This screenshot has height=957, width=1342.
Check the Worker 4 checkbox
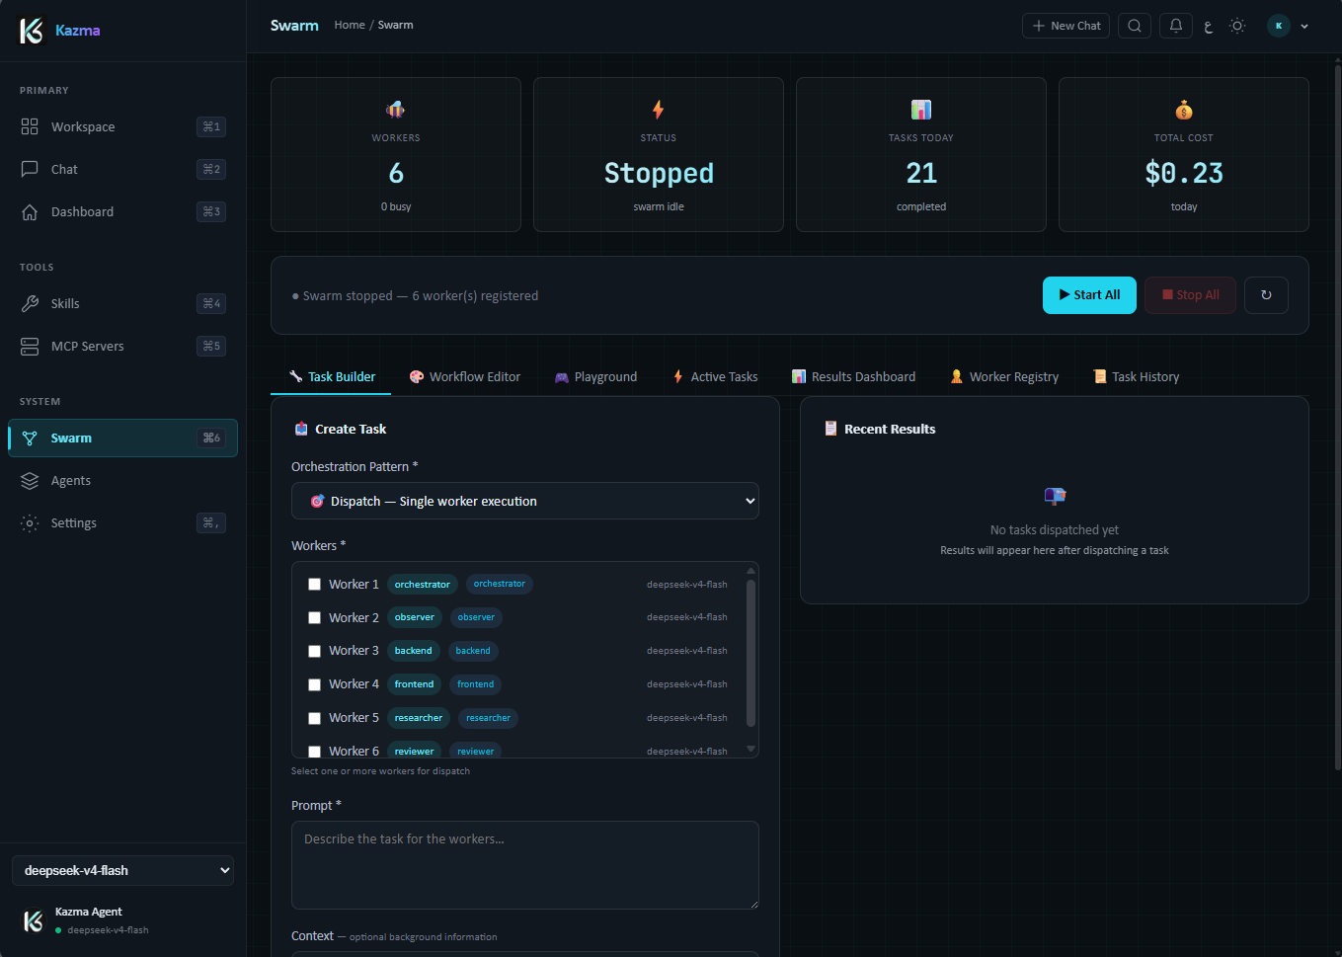314,685
